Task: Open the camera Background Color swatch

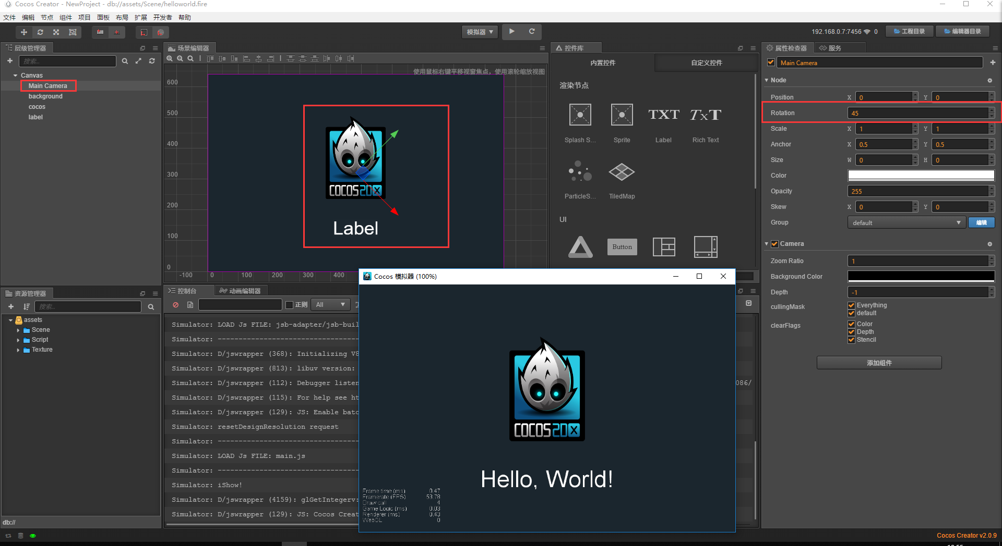Action: pos(921,277)
